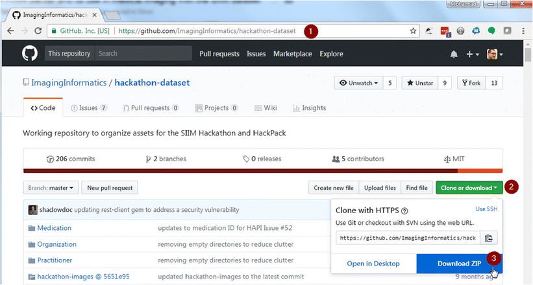This screenshot has width=533, height=285.
Task: Click the help icon beside Clone with HTTPS
Action: [x=404, y=211]
